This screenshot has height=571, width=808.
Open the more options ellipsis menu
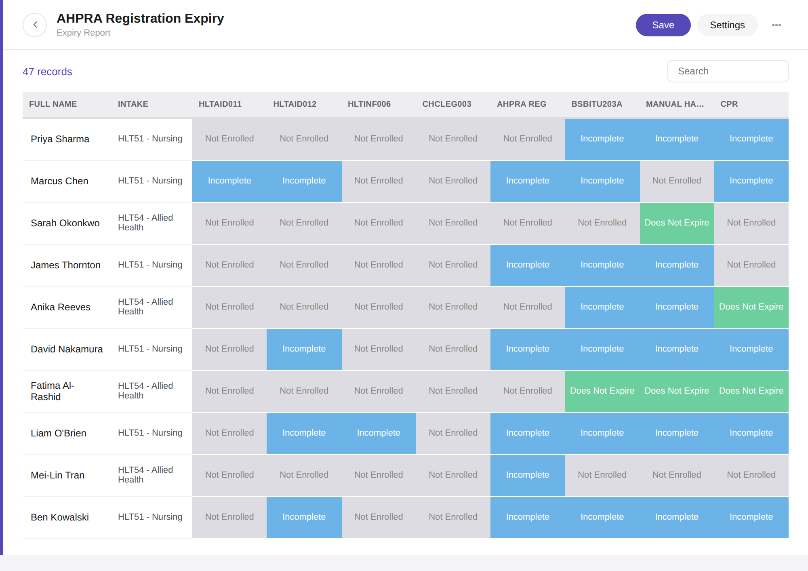pos(776,25)
